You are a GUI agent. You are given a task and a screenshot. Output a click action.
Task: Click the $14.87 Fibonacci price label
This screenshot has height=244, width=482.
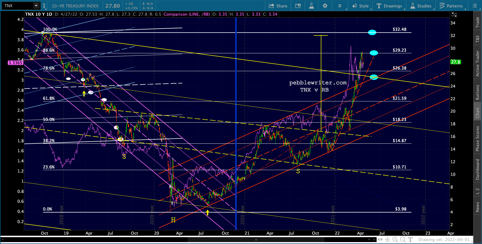(399, 141)
